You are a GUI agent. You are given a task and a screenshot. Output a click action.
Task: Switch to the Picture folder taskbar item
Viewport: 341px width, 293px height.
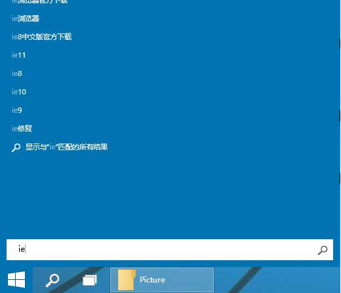[x=162, y=280]
